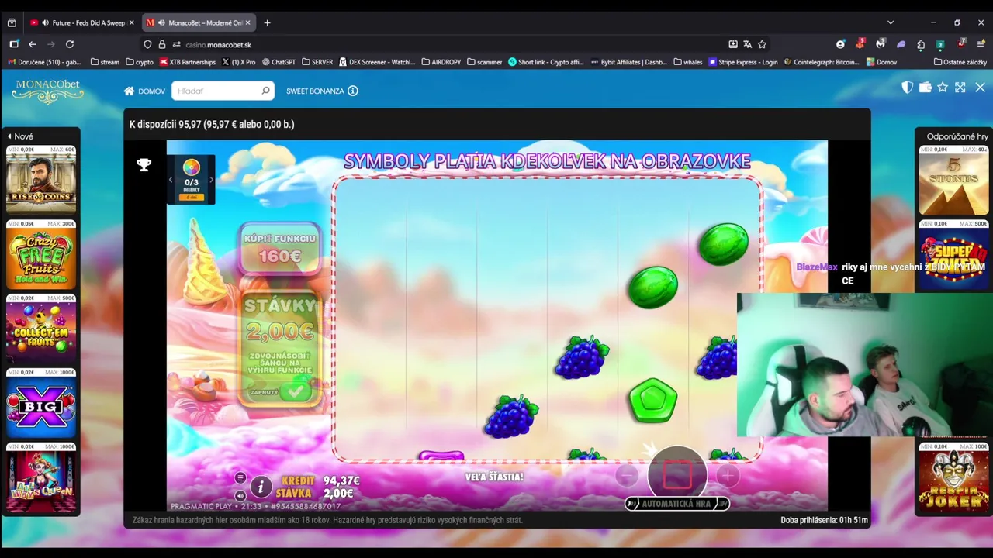
Task: Open the wallet icon in casino header
Action: [925, 88]
